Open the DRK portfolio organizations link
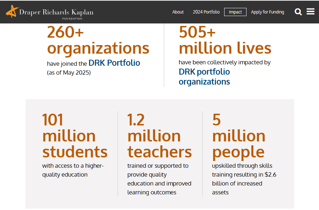The image size is (319, 210). [204, 77]
